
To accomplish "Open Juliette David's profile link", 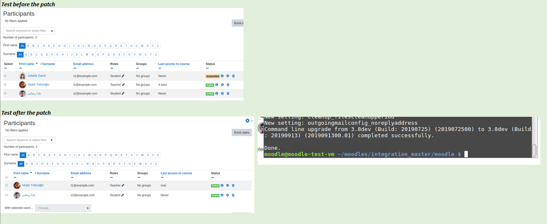I will (37, 76).
